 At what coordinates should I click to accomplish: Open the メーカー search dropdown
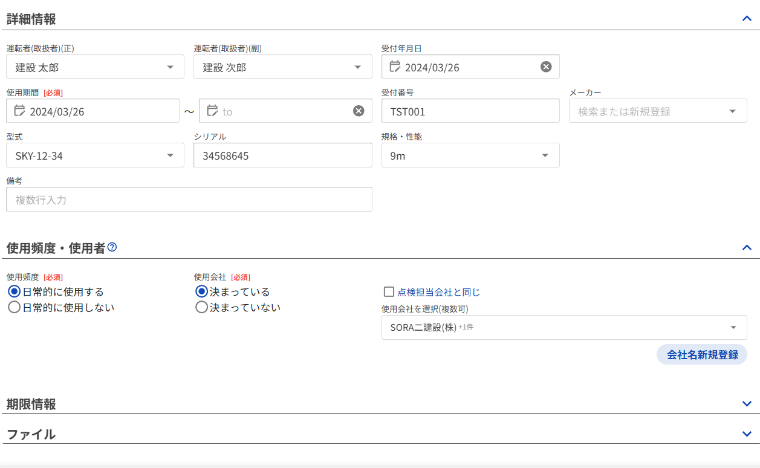pos(733,111)
